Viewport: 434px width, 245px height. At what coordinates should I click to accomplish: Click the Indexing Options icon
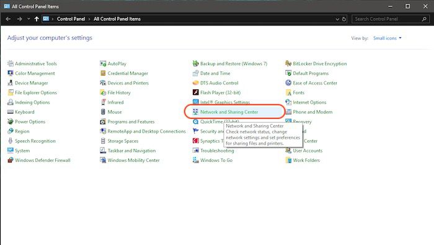(11, 102)
